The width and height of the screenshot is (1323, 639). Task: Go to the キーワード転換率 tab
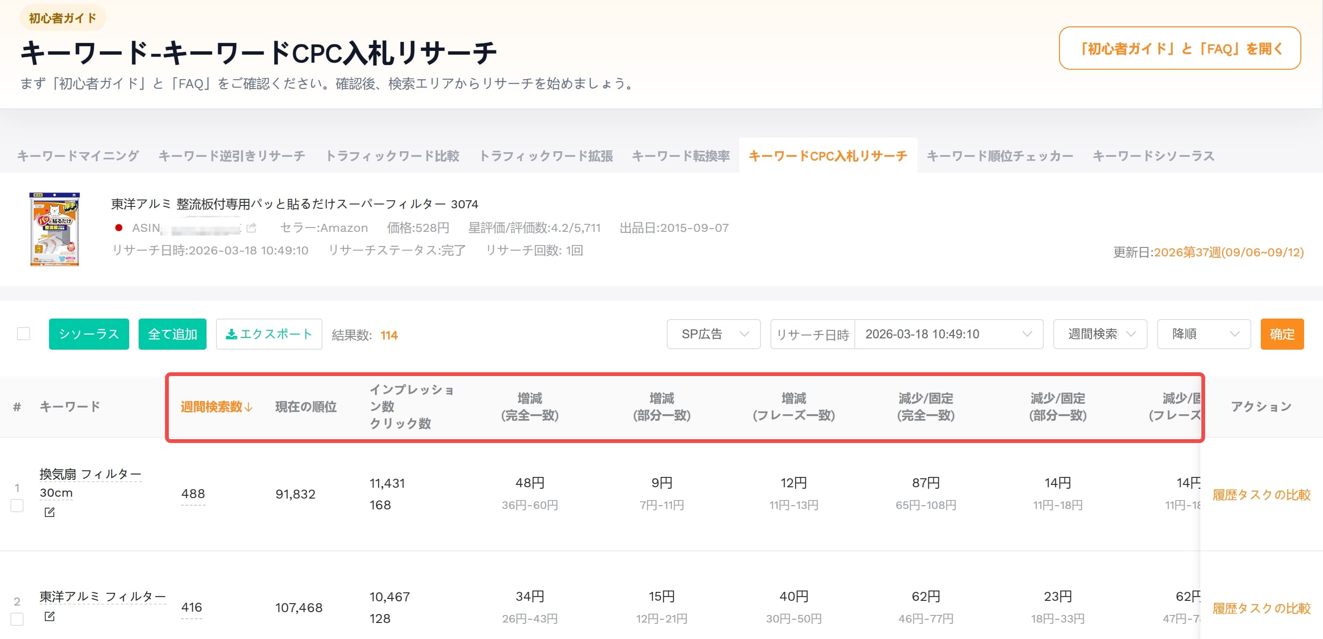click(x=680, y=156)
